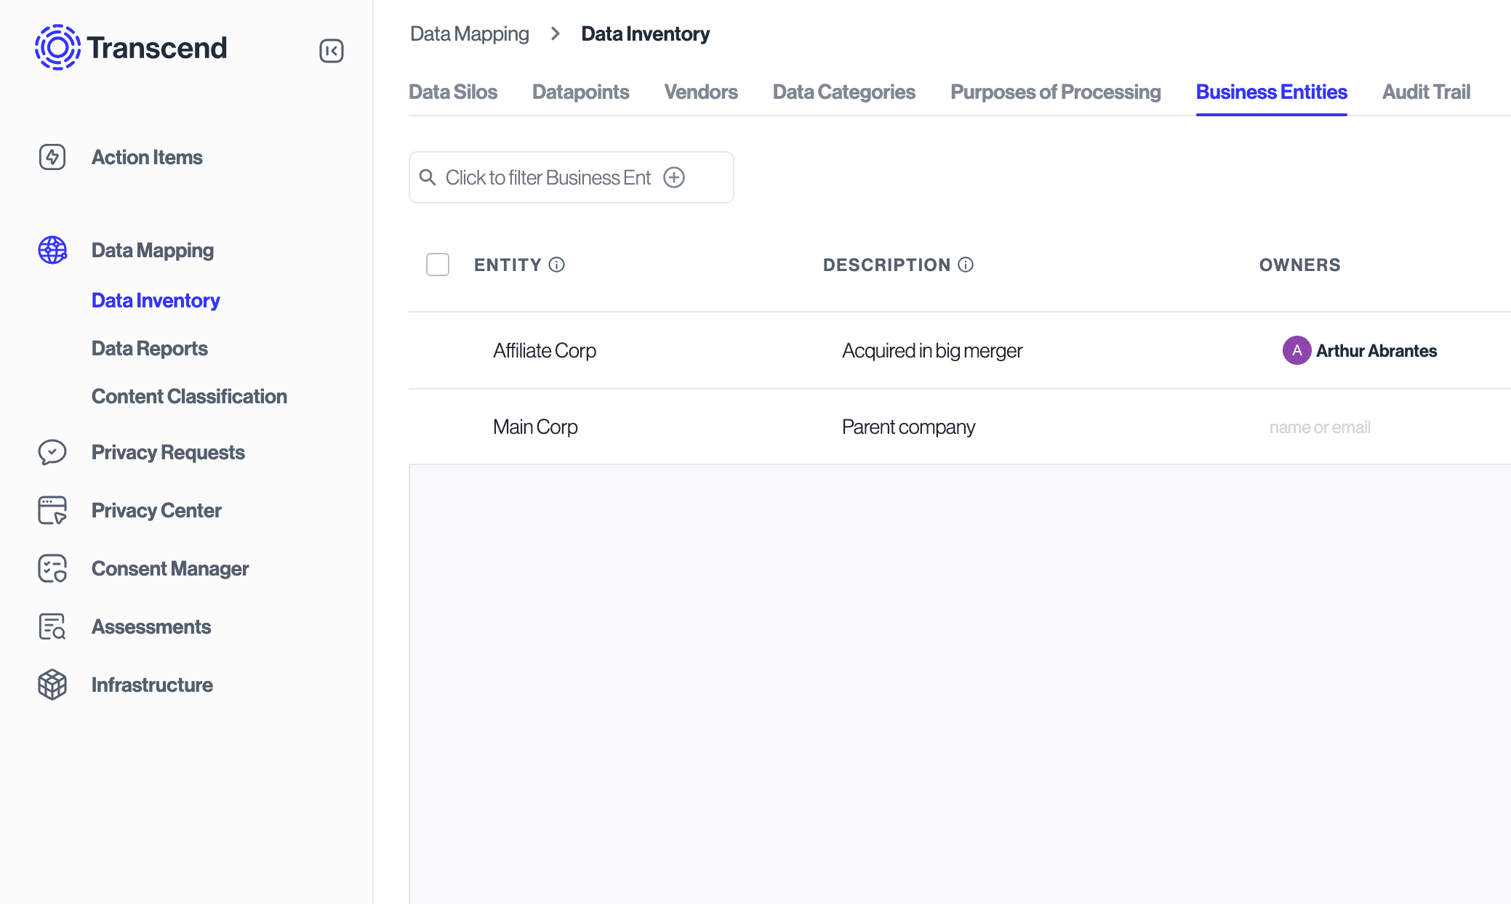Image resolution: width=1511 pixels, height=904 pixels.
Task: Open Privacy Requests chat icon
Action: tap(52, 452)
